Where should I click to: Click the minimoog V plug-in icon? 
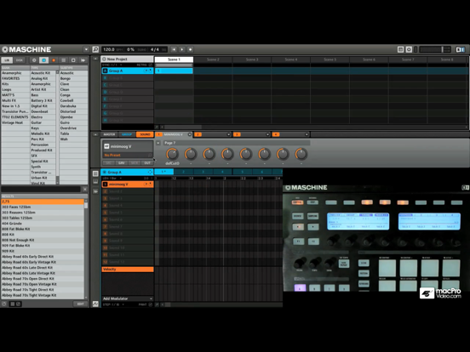(x=106, y=146)
